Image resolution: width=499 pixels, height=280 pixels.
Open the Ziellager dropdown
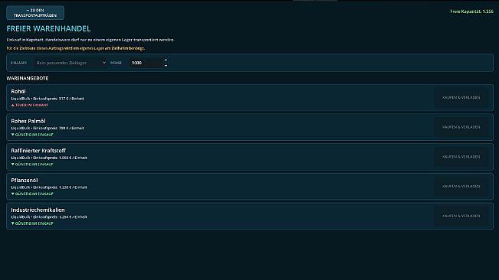click(71, 63)
